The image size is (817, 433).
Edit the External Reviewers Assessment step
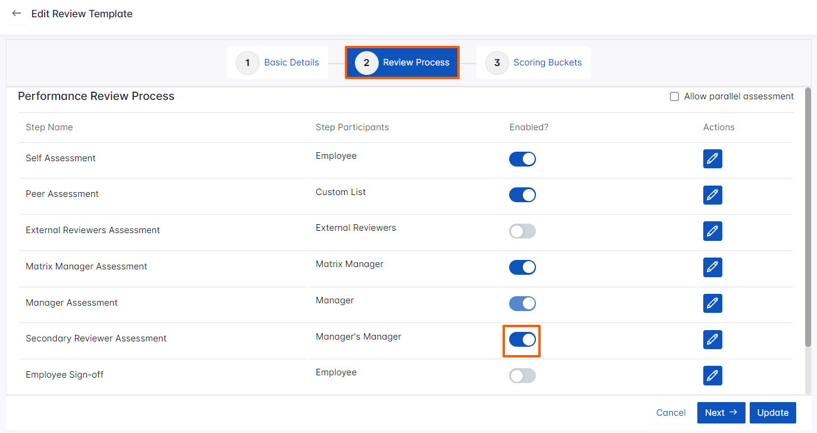click(712, 231)
